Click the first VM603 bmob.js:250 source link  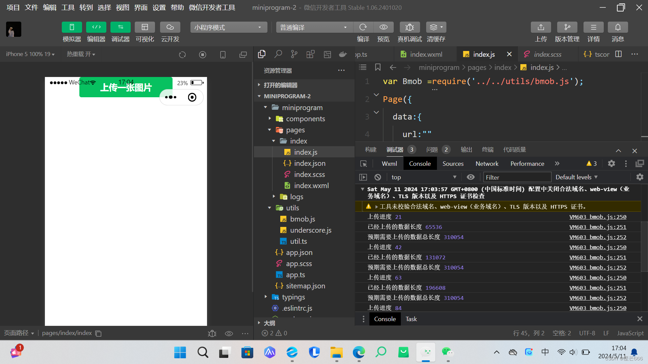[x=598, y=217]
